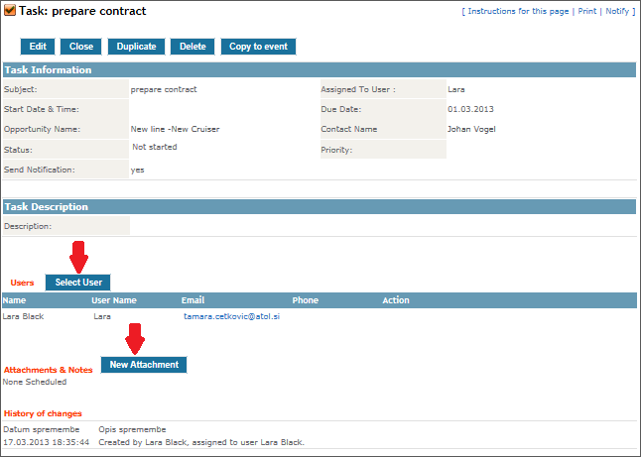Click the Task Description section header

click(47, 207)
